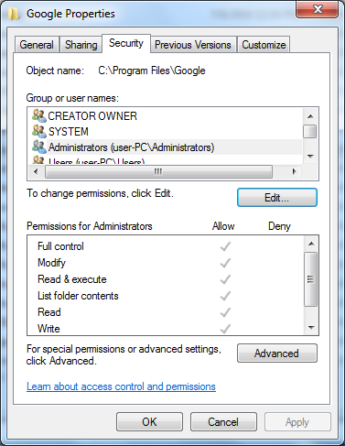Click the Cancel button
The width and height of the screenshot is (345, 446).
223,422
